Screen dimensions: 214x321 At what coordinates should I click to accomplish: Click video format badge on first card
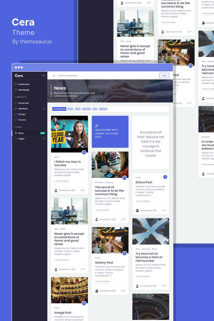tap(84, 152)
